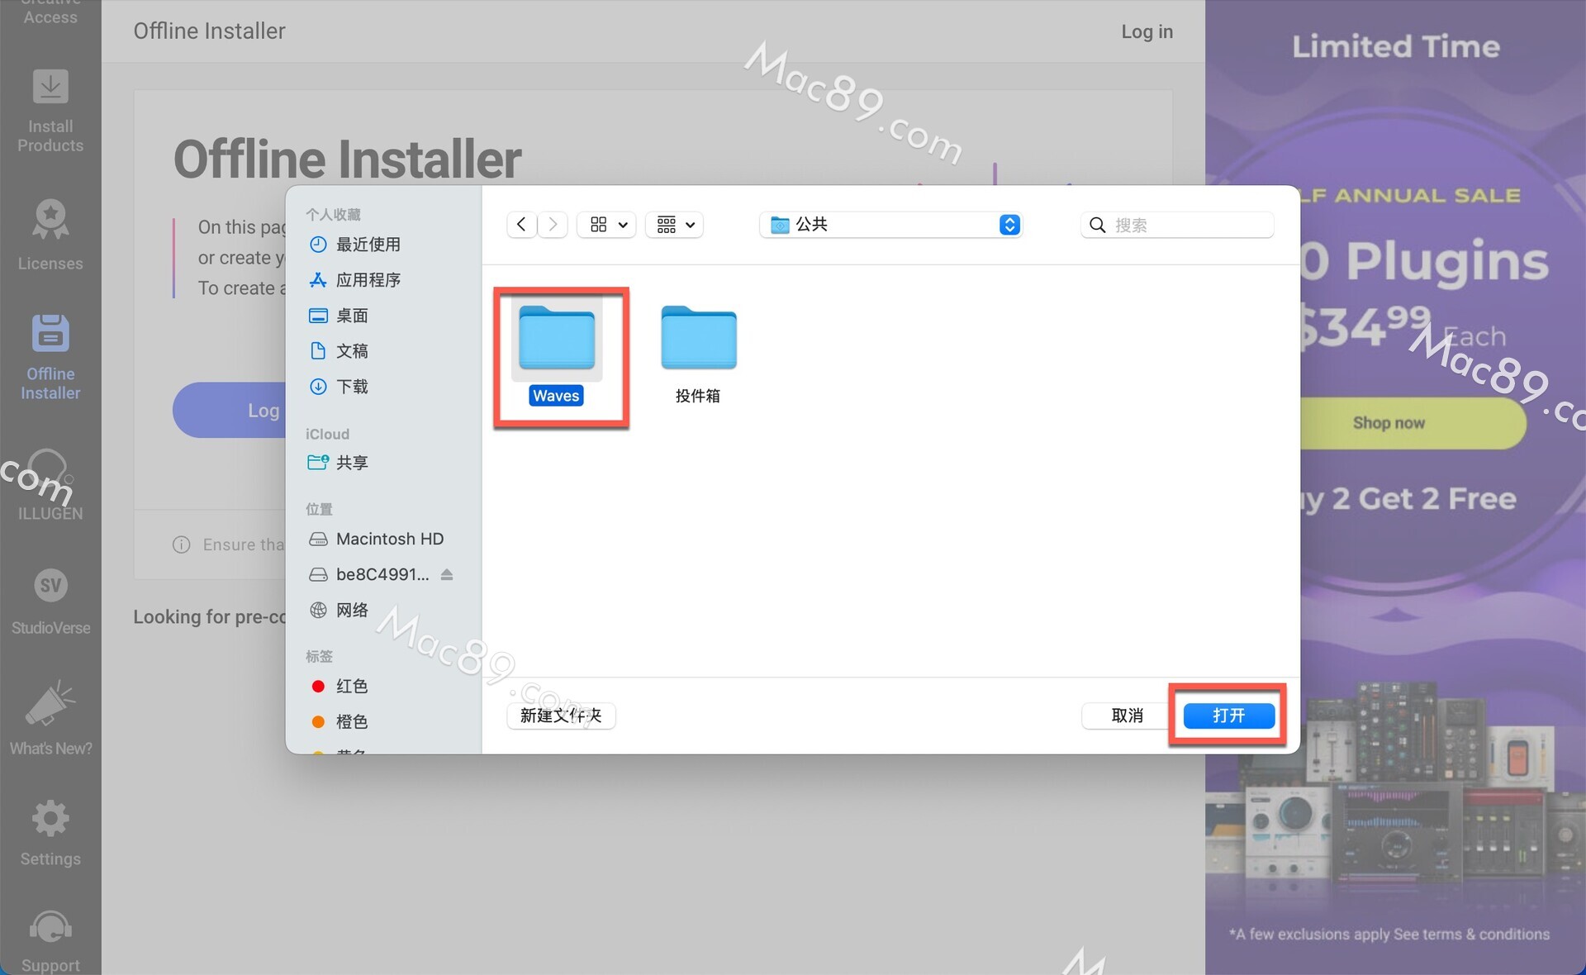Select the 红色 tag
This screenshot has width=1586, height=975.
(351, 686)
